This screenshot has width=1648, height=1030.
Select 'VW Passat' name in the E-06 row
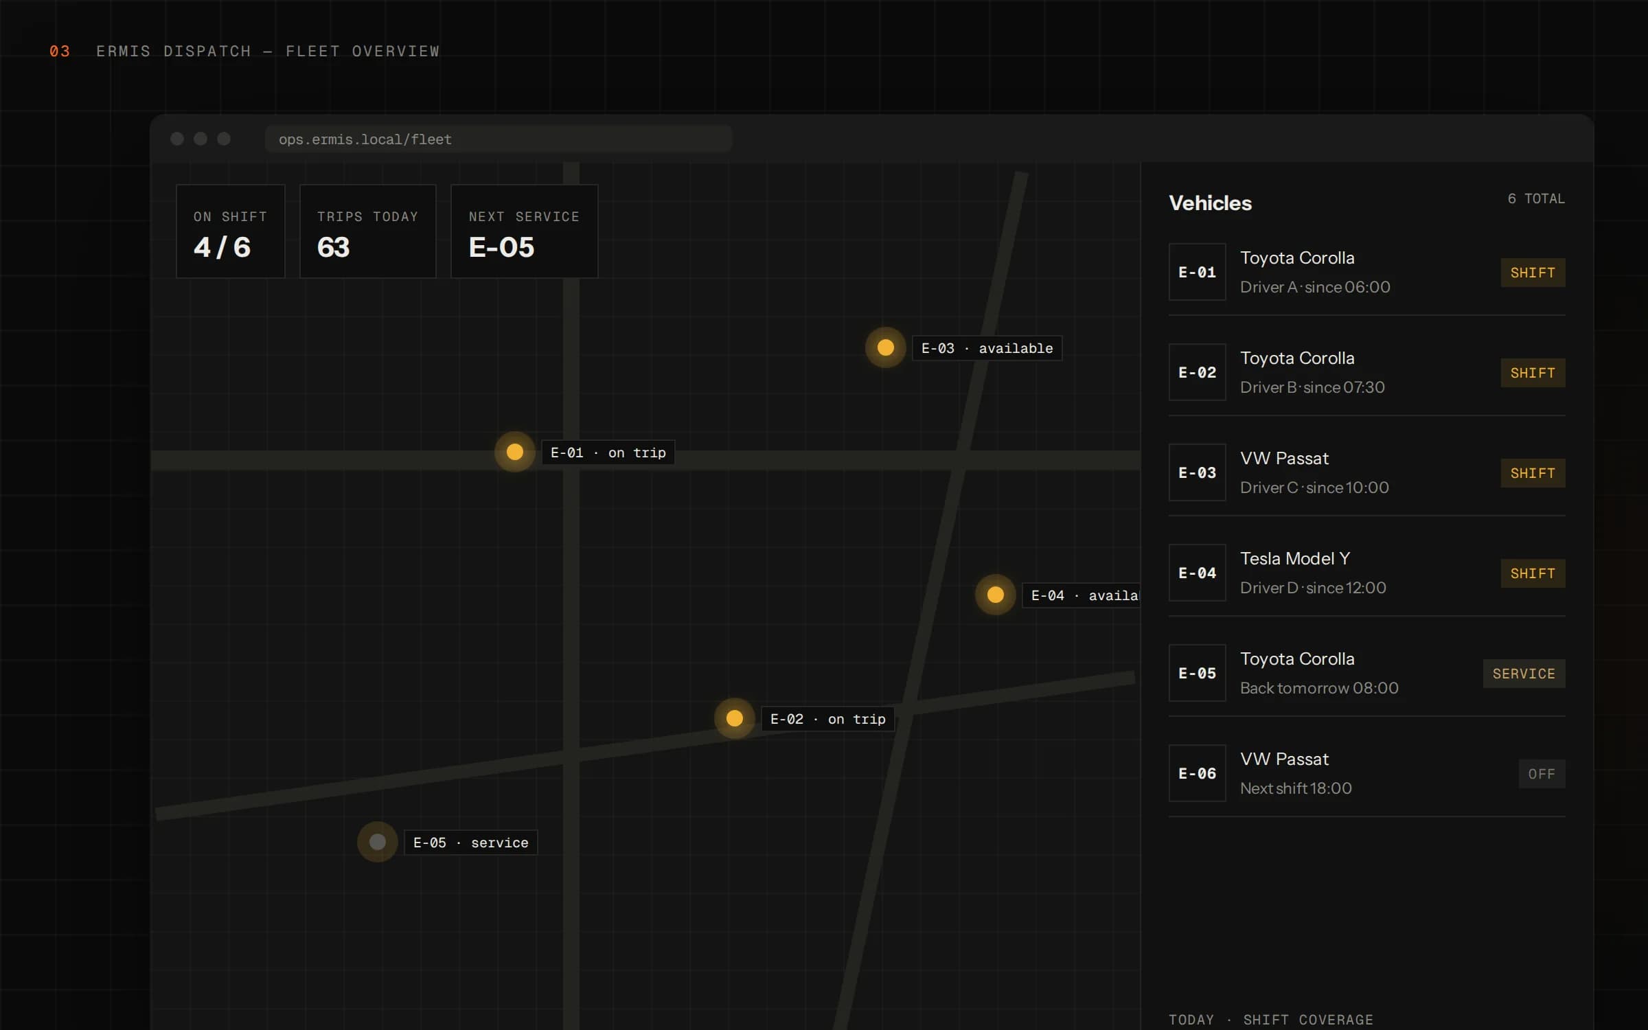pyautogui.click(x=1284, y=759)
